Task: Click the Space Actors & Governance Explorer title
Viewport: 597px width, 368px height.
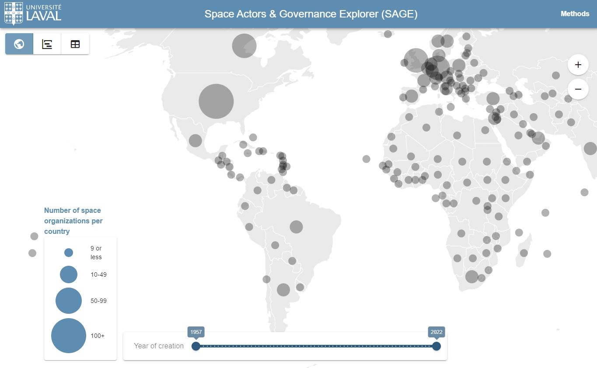Action: pyautogui.click(x=311, y=14)
